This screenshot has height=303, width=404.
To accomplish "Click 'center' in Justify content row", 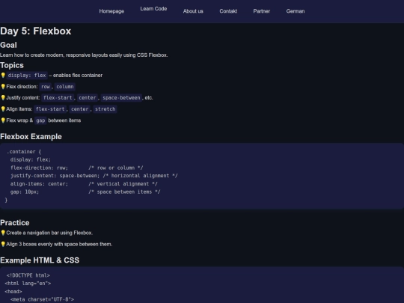I will tap(88, 98).
